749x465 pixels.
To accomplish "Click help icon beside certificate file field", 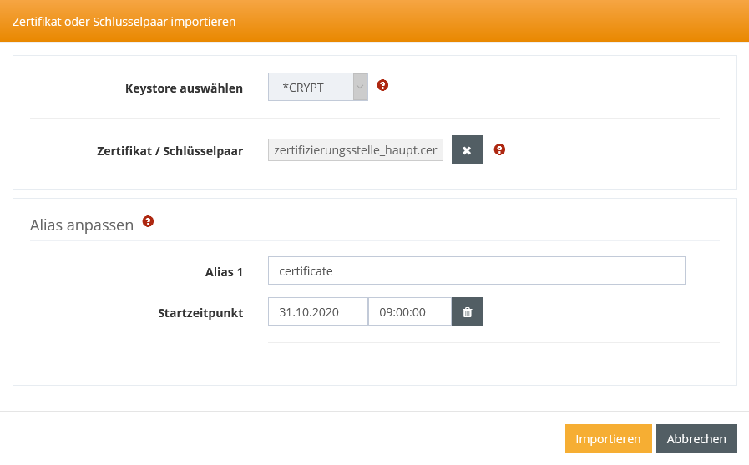I will 499,149.
